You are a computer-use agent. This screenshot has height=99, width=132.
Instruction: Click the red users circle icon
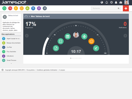click(x=10, y=8)
